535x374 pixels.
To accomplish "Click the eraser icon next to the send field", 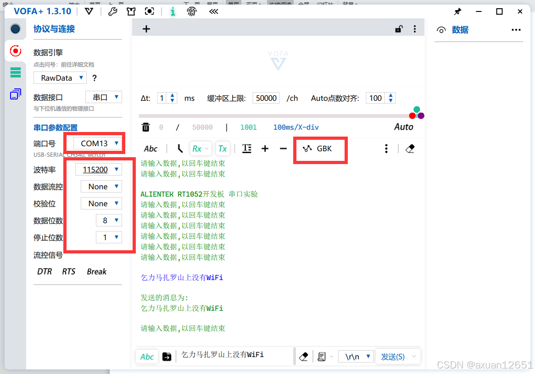I will pos(303,356).
